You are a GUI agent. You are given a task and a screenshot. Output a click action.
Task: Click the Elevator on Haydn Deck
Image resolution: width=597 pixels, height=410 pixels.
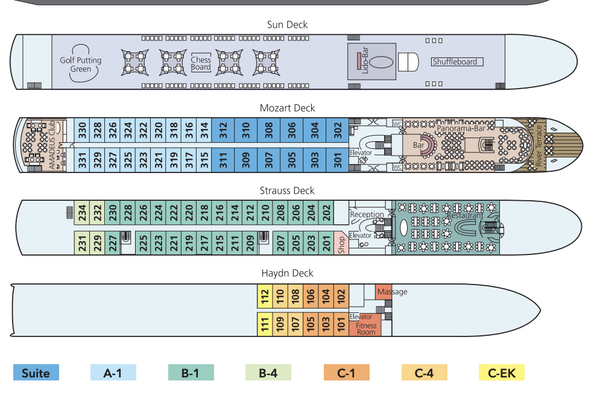coord(361,317)
